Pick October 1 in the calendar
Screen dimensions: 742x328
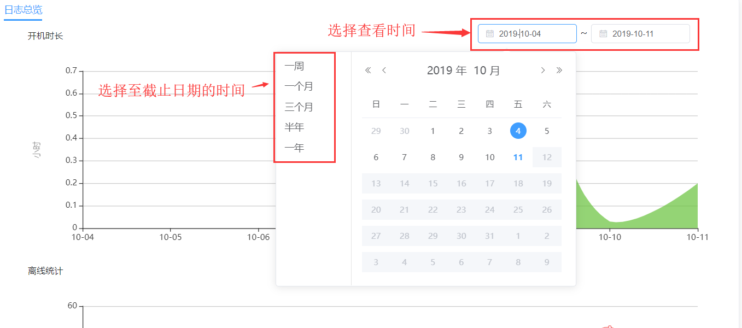tap(433, 131)
